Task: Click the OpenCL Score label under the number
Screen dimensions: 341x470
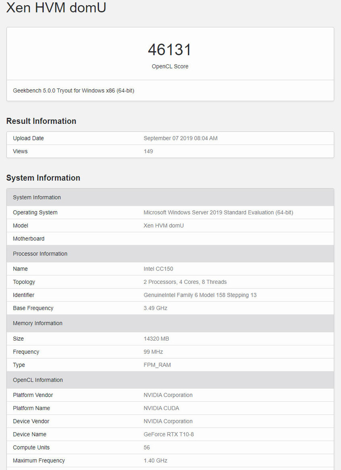Action: (170, 66)
